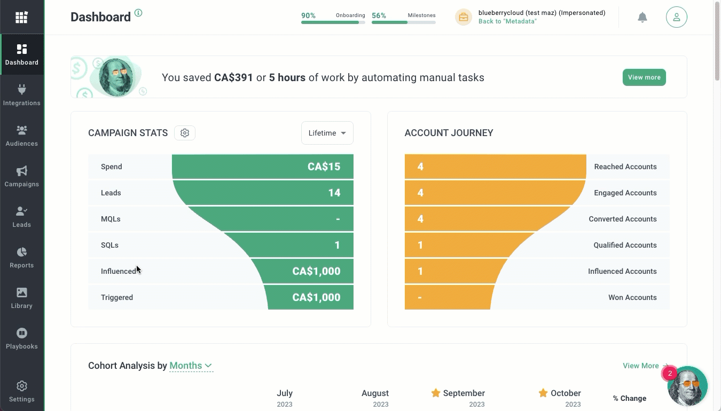721x411 pixels.
Task: Click the notifications bell icon
Action: pyautogui.click(x=642, y=18)
